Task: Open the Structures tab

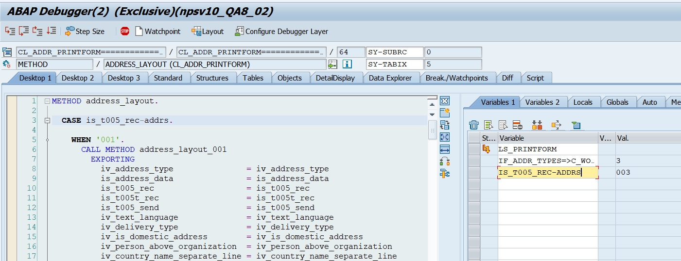Action: (212, 78)
